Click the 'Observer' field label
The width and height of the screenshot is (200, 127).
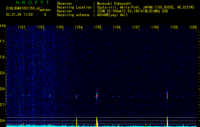pyautogui.click(x=65, y=3)
